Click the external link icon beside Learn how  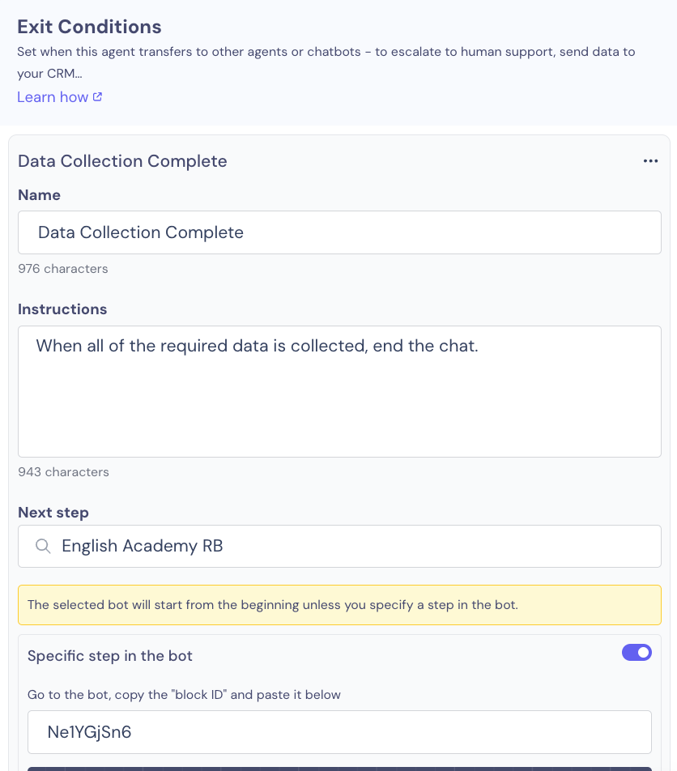click(97, 97)
